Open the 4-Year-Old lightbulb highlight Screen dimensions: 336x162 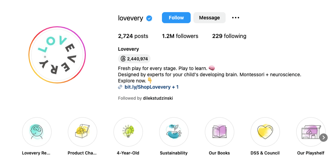(x=128, y=132)
